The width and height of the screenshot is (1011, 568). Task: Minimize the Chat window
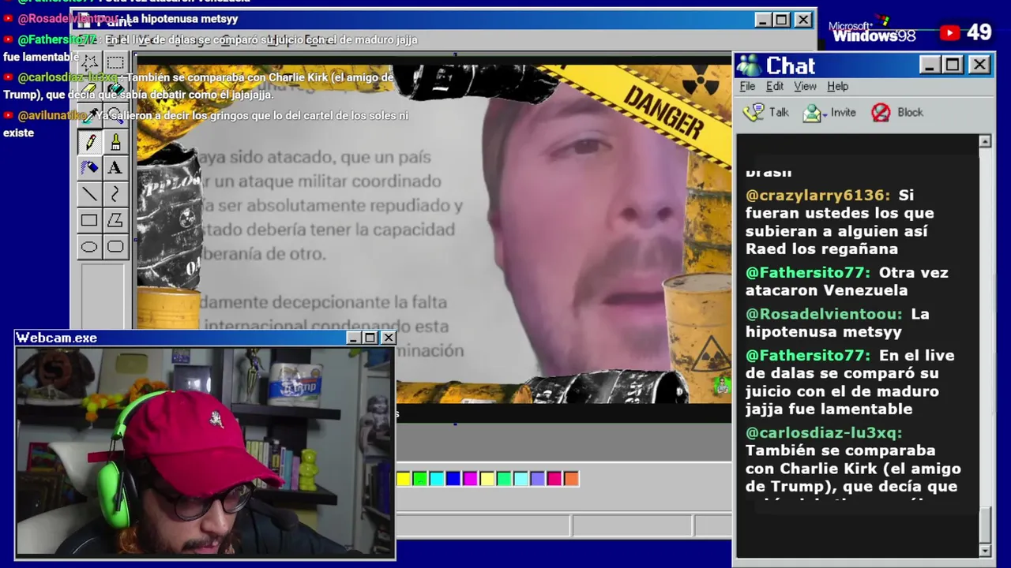930,65
